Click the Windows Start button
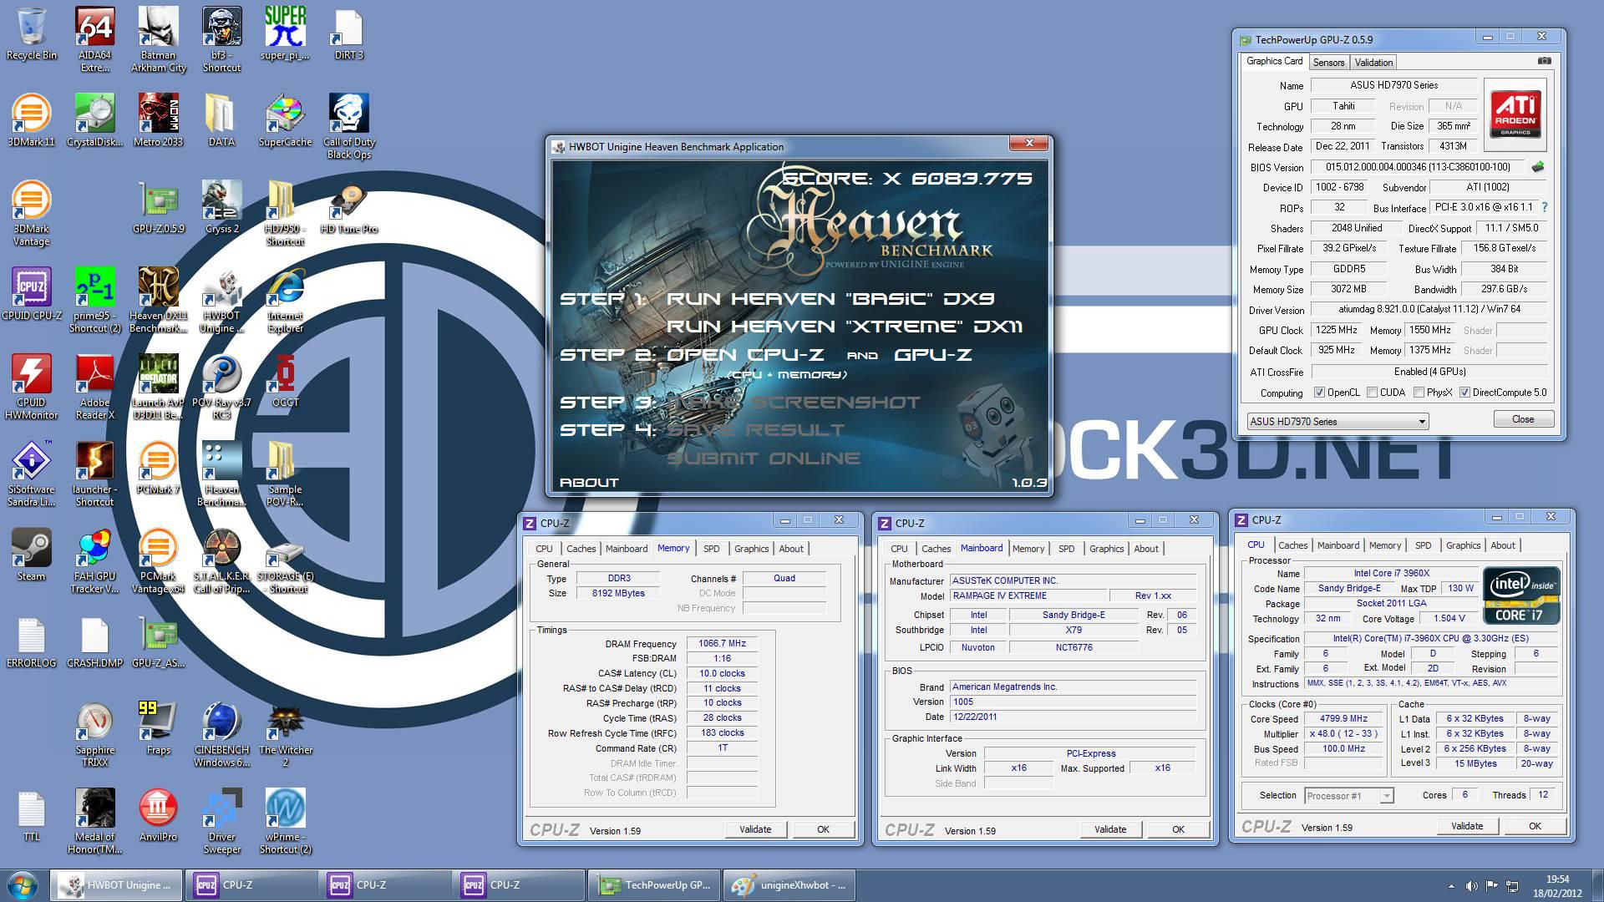Image resolution: width=1604 pixels, height=902 pixels. click(x=23, y=885)
